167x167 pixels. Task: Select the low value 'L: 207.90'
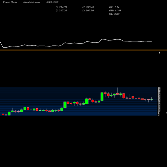pos(88,11)
